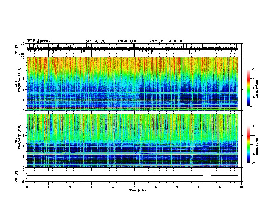Viewport: 272px width, 210px height.
Task: Click the '-7' label on ch.1 color scale
Action: coord(253,106)
